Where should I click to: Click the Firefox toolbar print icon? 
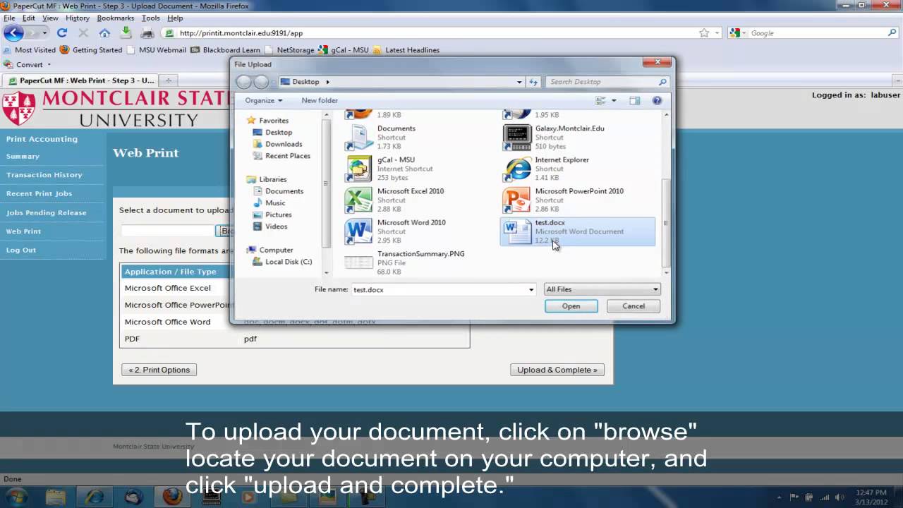147,33
